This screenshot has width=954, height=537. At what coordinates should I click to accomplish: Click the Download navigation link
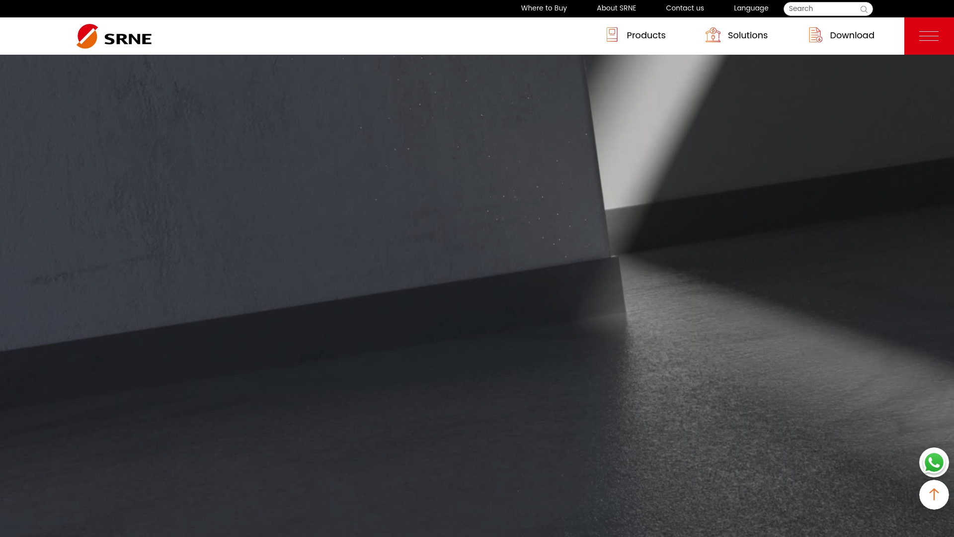point(852,35)
